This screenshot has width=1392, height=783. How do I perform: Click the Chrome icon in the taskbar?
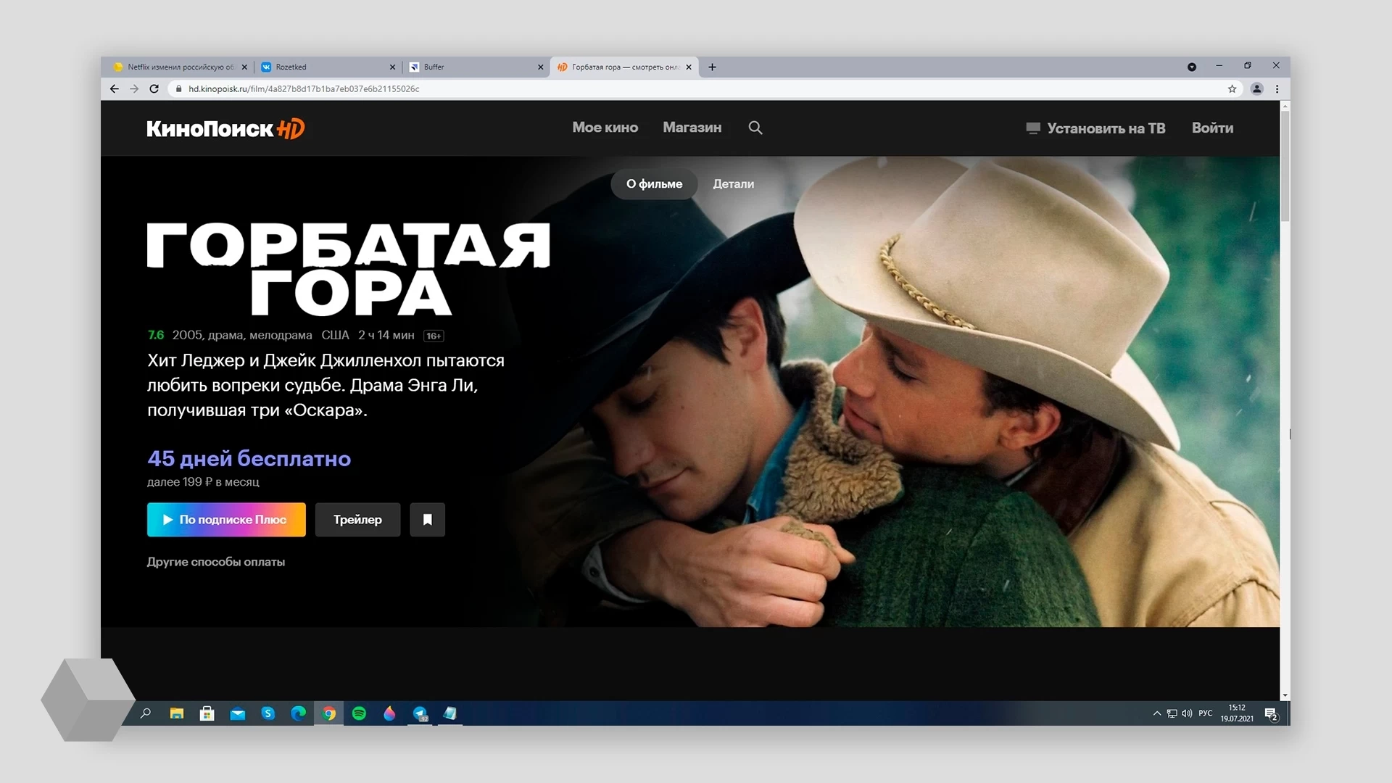[x=329, y=713]
